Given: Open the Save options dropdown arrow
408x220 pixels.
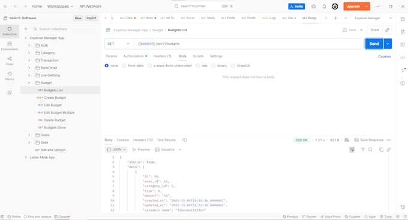Looking at the screenshot, I should [361, 30].
